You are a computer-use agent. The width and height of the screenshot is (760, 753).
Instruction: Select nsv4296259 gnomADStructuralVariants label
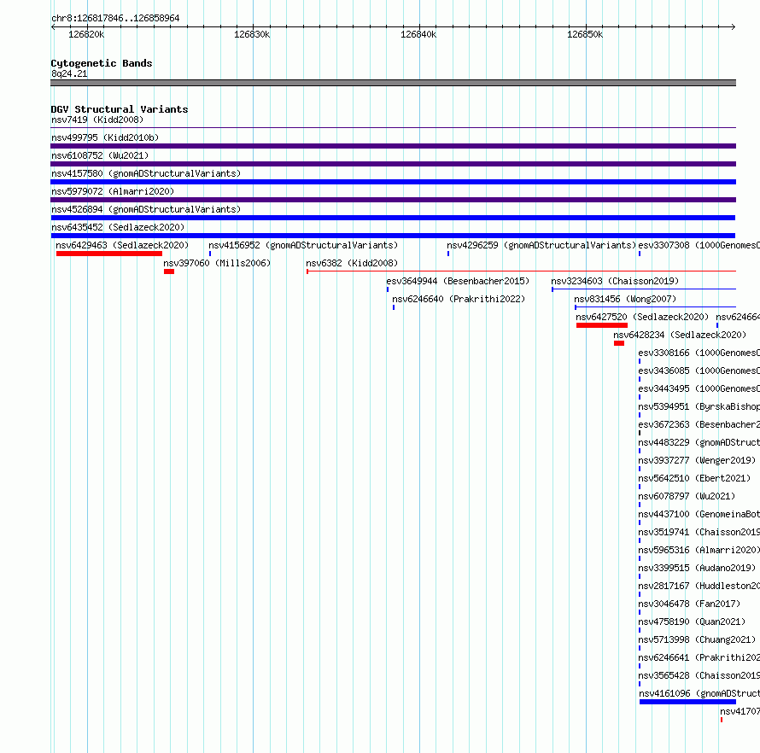[541, 245]
